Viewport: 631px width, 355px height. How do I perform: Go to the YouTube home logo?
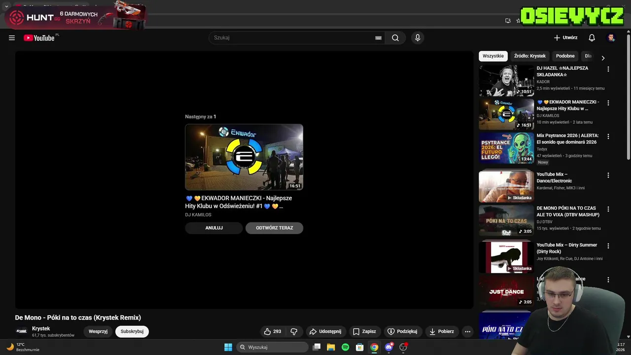tap(39, 38)
